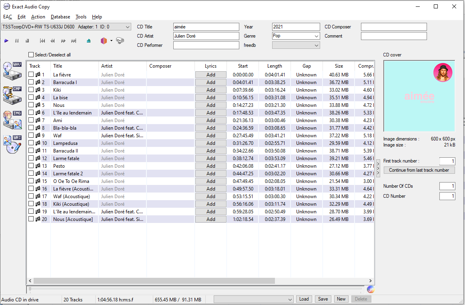Click the Year input field
465x305 pixels.
coord(296,27)
